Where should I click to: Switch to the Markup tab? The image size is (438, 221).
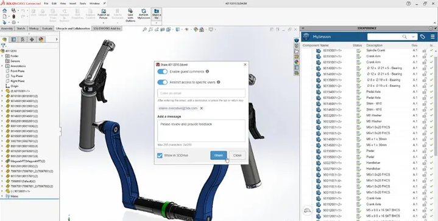click(x=34, y=29)
